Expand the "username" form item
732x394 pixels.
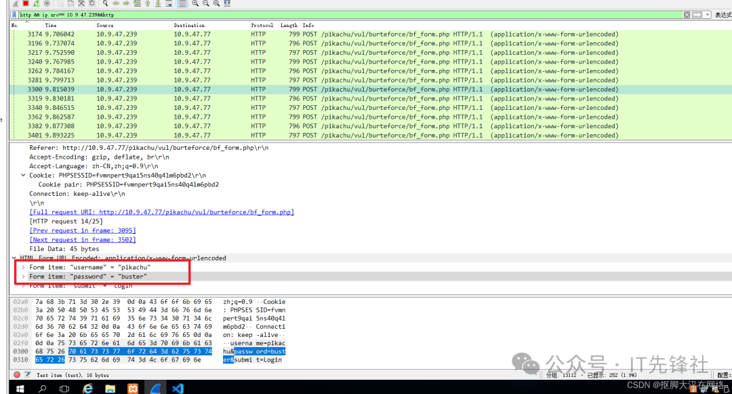click(x=24, y=267)
